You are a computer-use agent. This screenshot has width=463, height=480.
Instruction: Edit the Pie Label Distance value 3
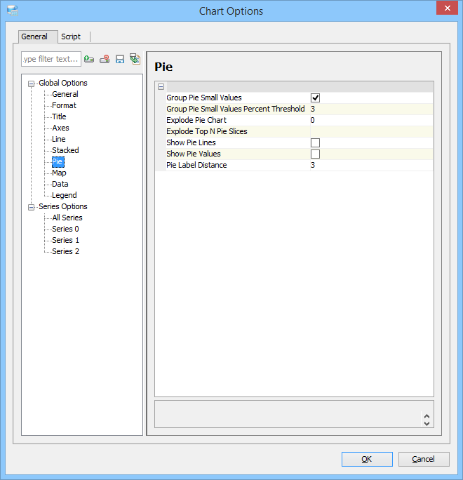point(372,166)
